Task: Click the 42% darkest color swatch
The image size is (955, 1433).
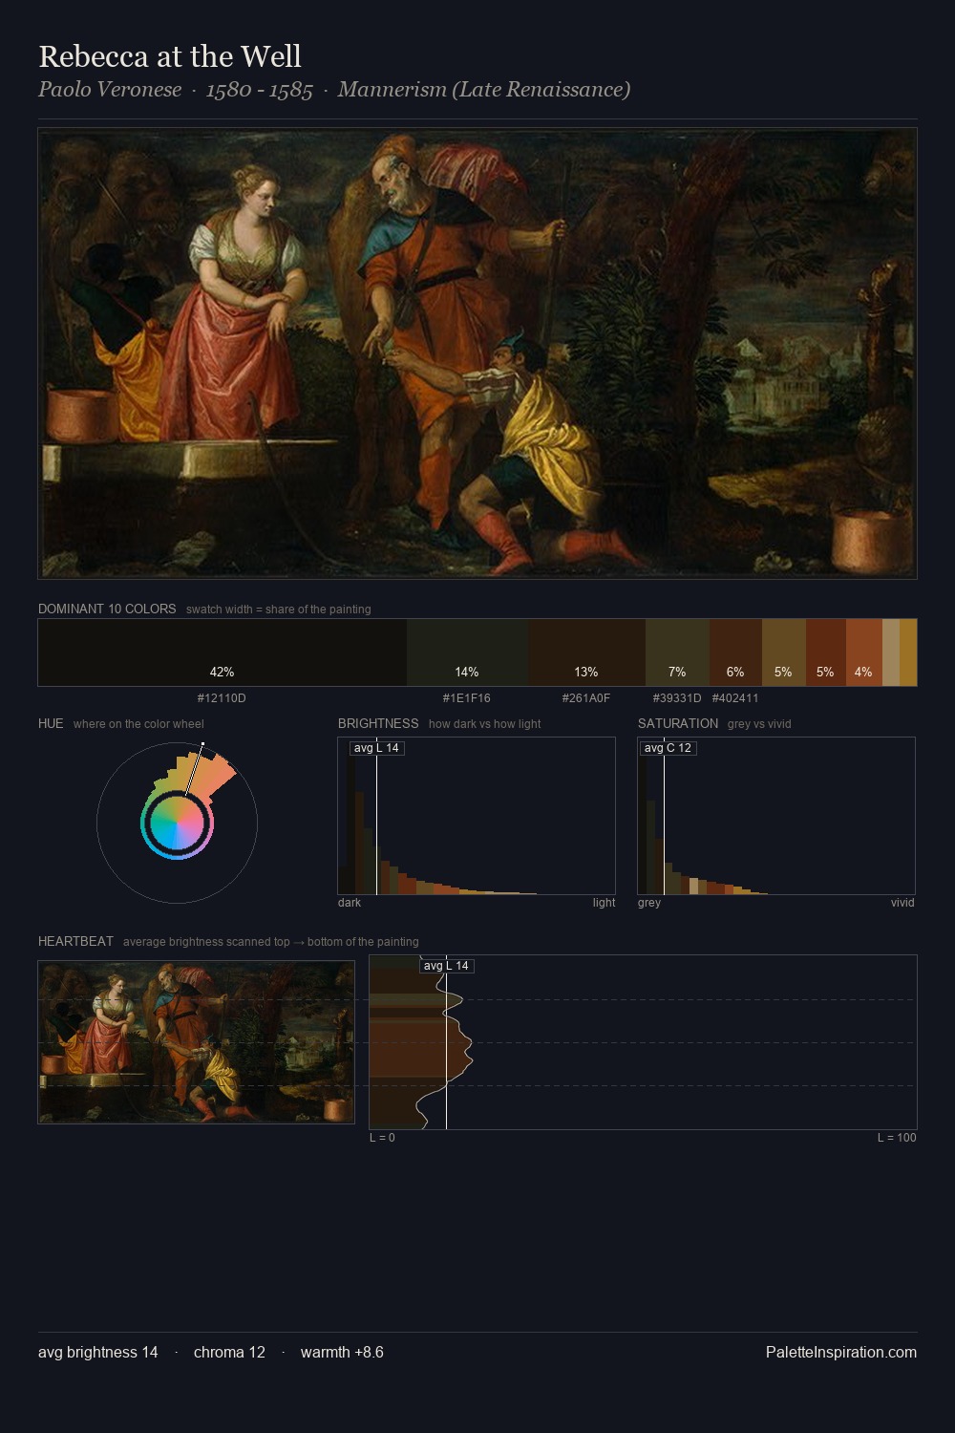Action: pyautogui.click(x=223, y=652)
